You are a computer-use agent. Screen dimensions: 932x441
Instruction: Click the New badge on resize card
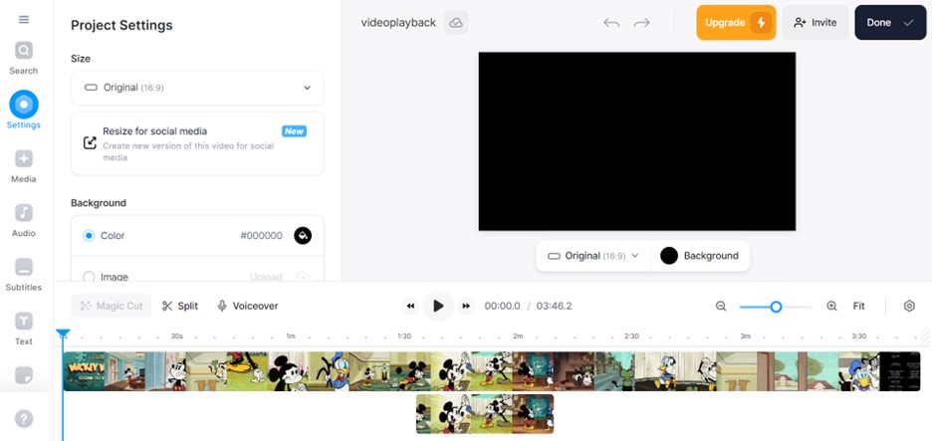(294, 131)
